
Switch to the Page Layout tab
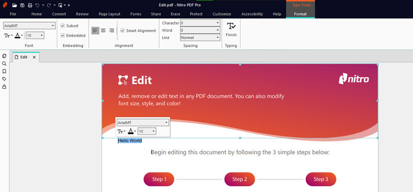[109, 14]
